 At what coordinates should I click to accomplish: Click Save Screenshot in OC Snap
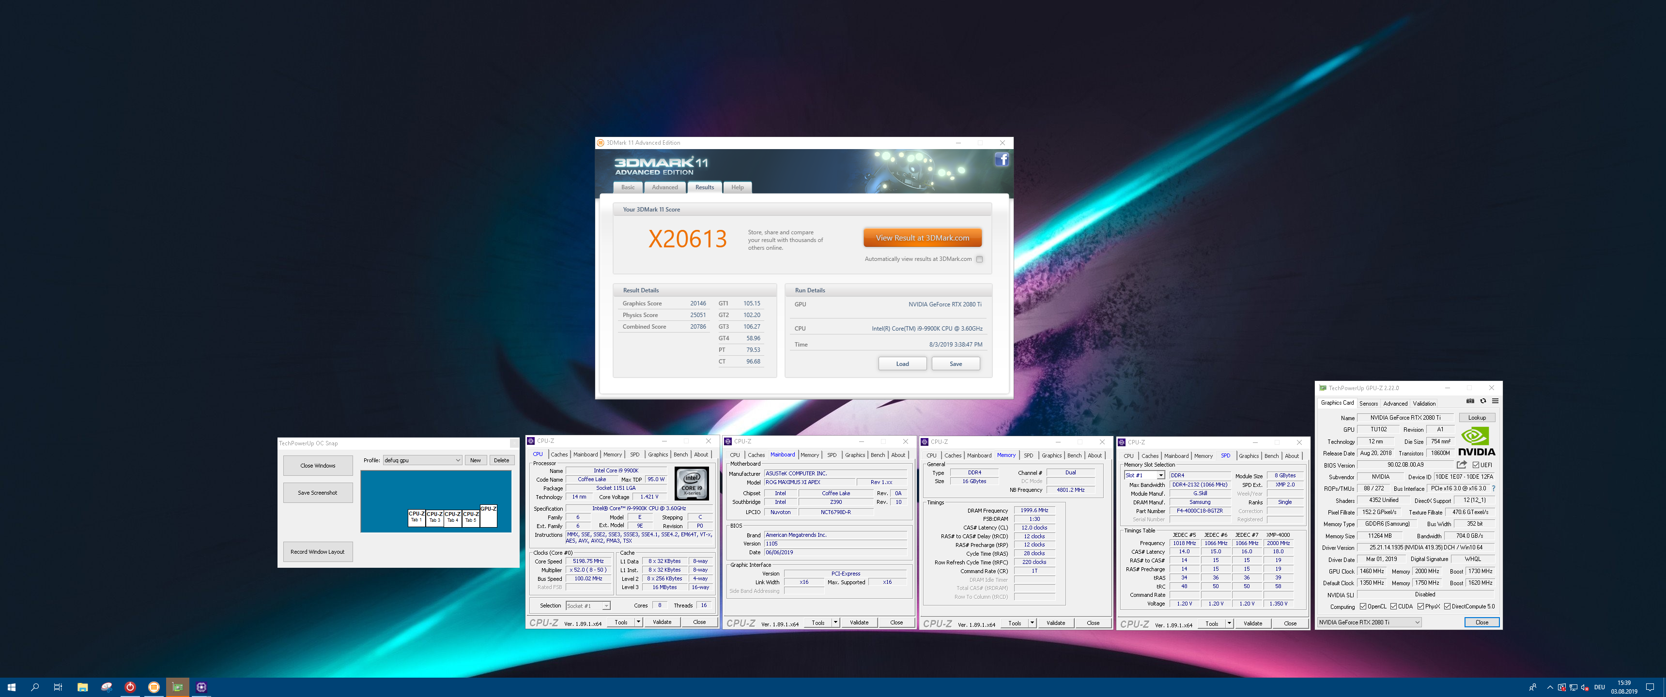318,493
